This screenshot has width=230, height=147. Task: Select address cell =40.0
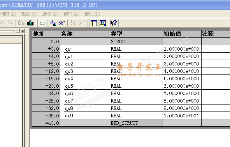click(46, 123)
